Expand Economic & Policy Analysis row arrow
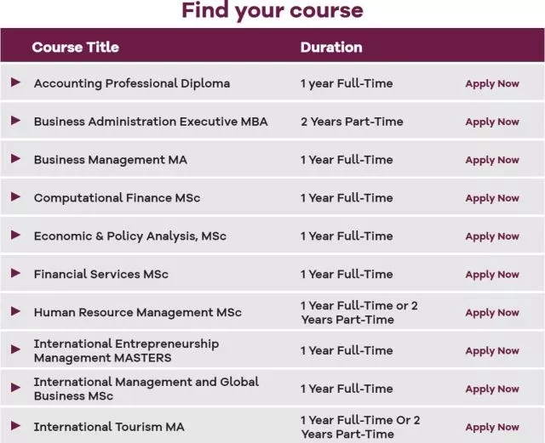This screenshot has width=545, height=443. (15, 236)
